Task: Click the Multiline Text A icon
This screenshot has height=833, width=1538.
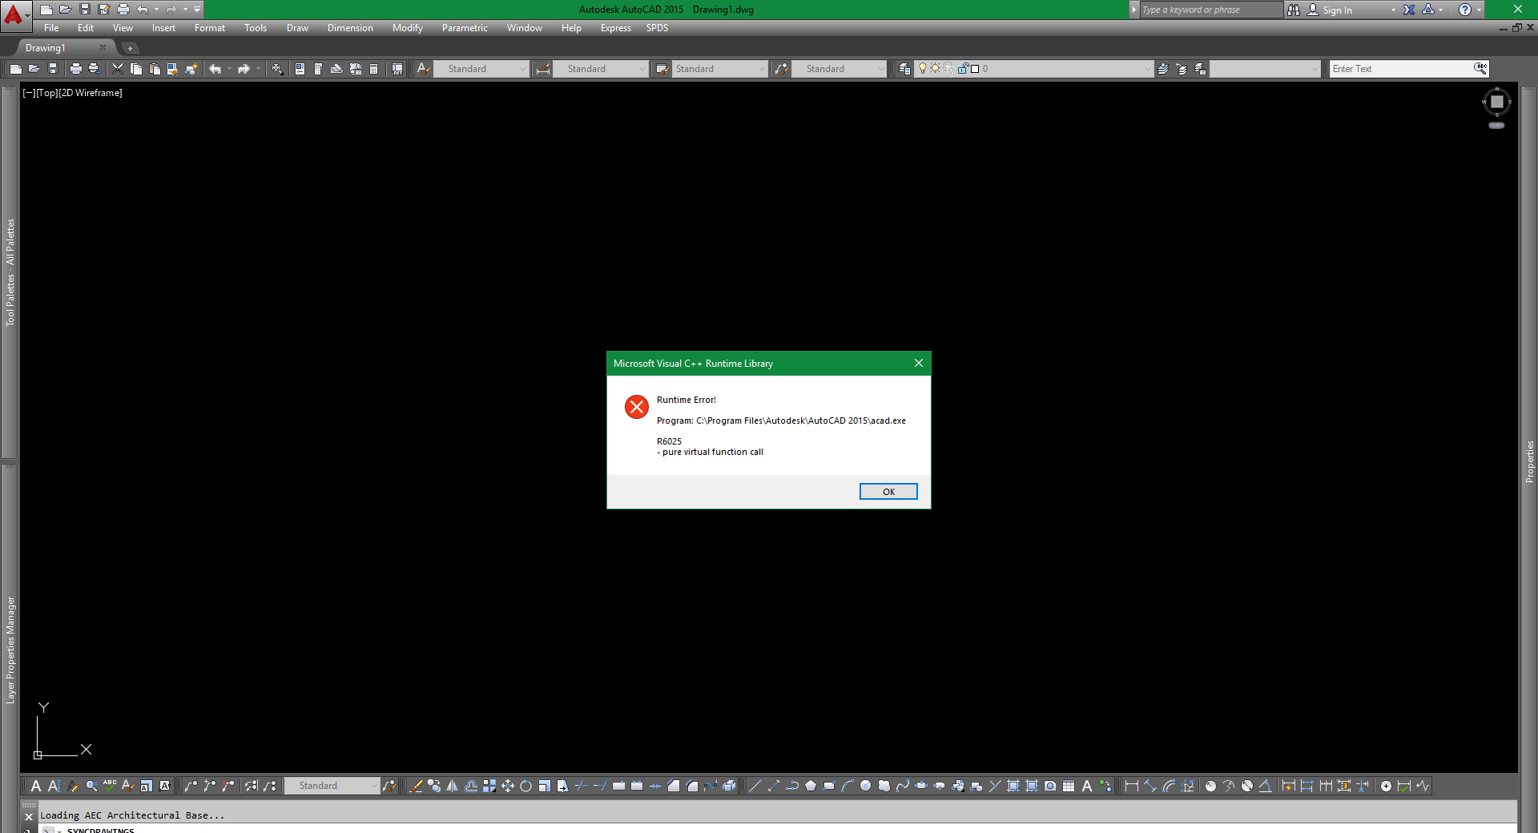Action: tap(35, 786)
